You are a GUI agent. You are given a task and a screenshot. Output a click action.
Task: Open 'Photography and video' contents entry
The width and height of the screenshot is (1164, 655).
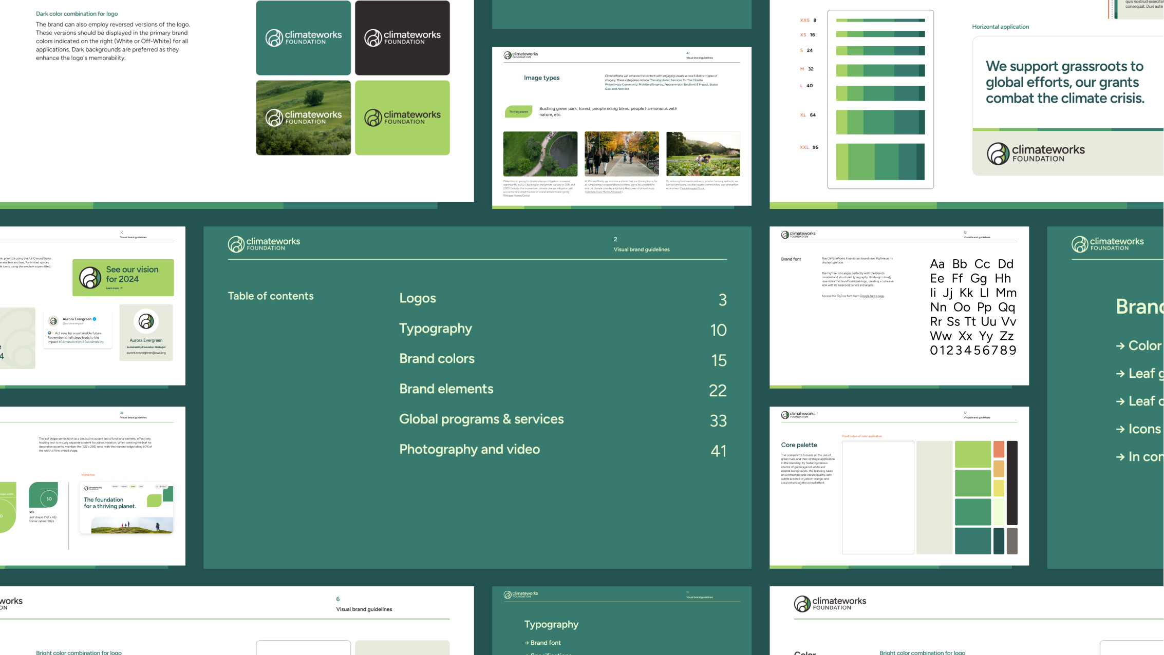(x=470, y=450)
